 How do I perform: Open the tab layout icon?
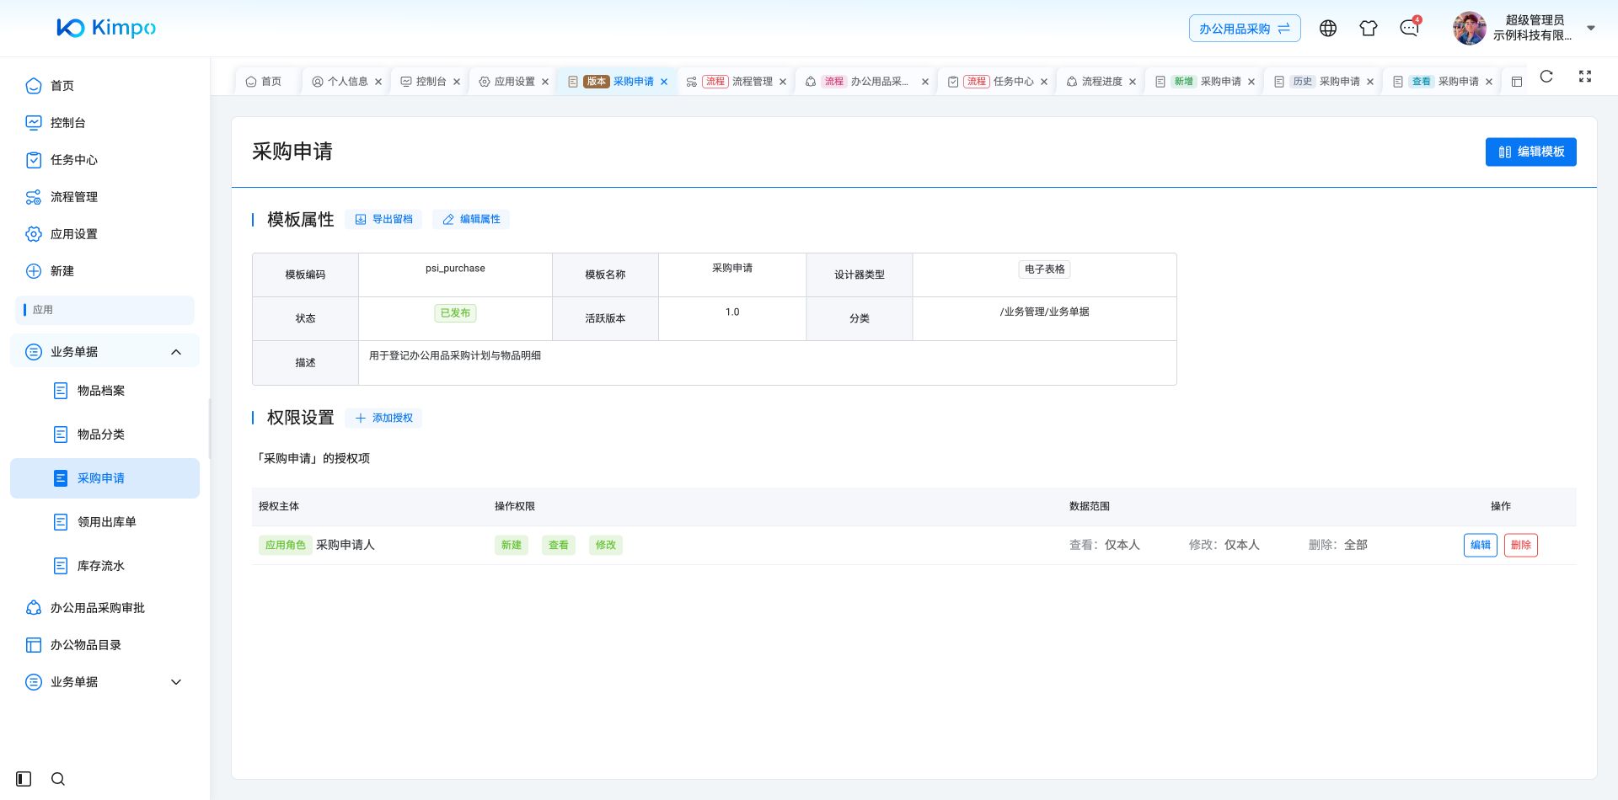pyautogui.click(x=1517, y=82)
